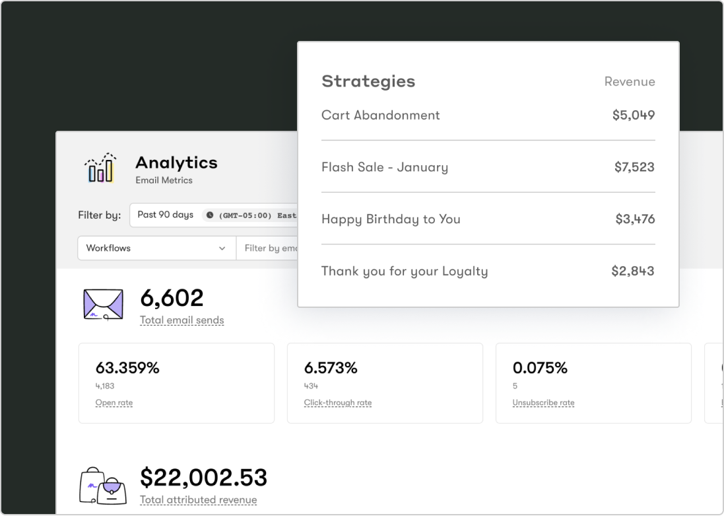Click the email filter search field
Viewport: 724px width, 516px height.
click(277, 248)
